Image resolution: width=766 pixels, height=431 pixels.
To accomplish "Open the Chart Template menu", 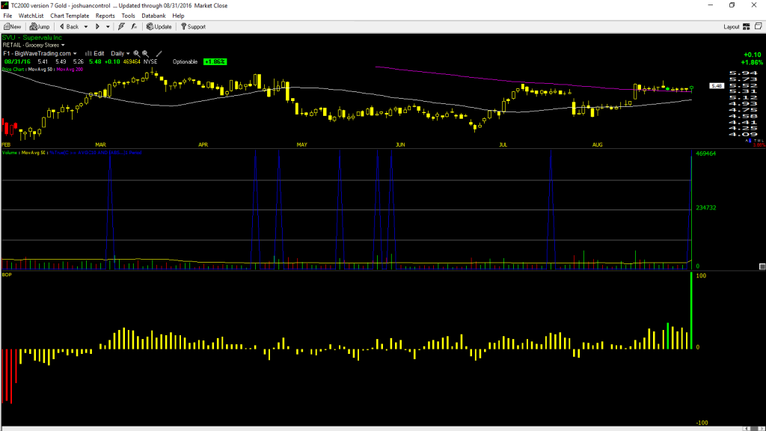I will tap(70, 16).
